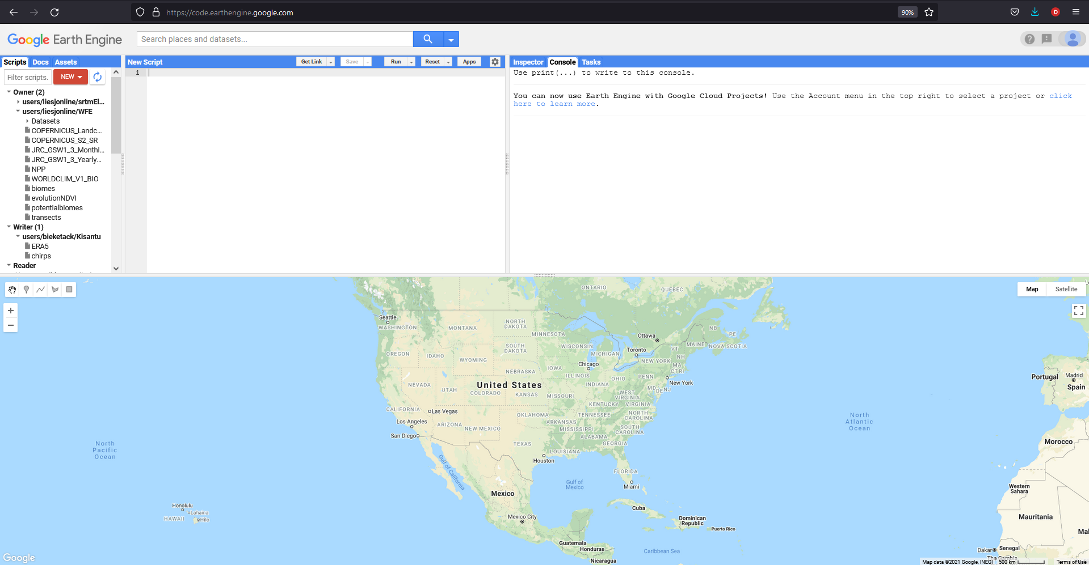The image size is (1089, 565).
Task: Go back in browser history
Action: point(14,12)
